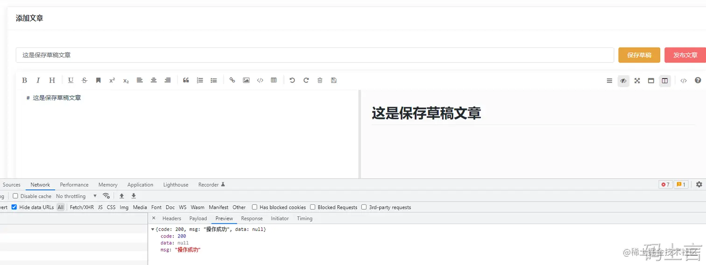The width and height of the screenshot is (706, 265).
Task: Show request Payload tab
Action: 198,218
